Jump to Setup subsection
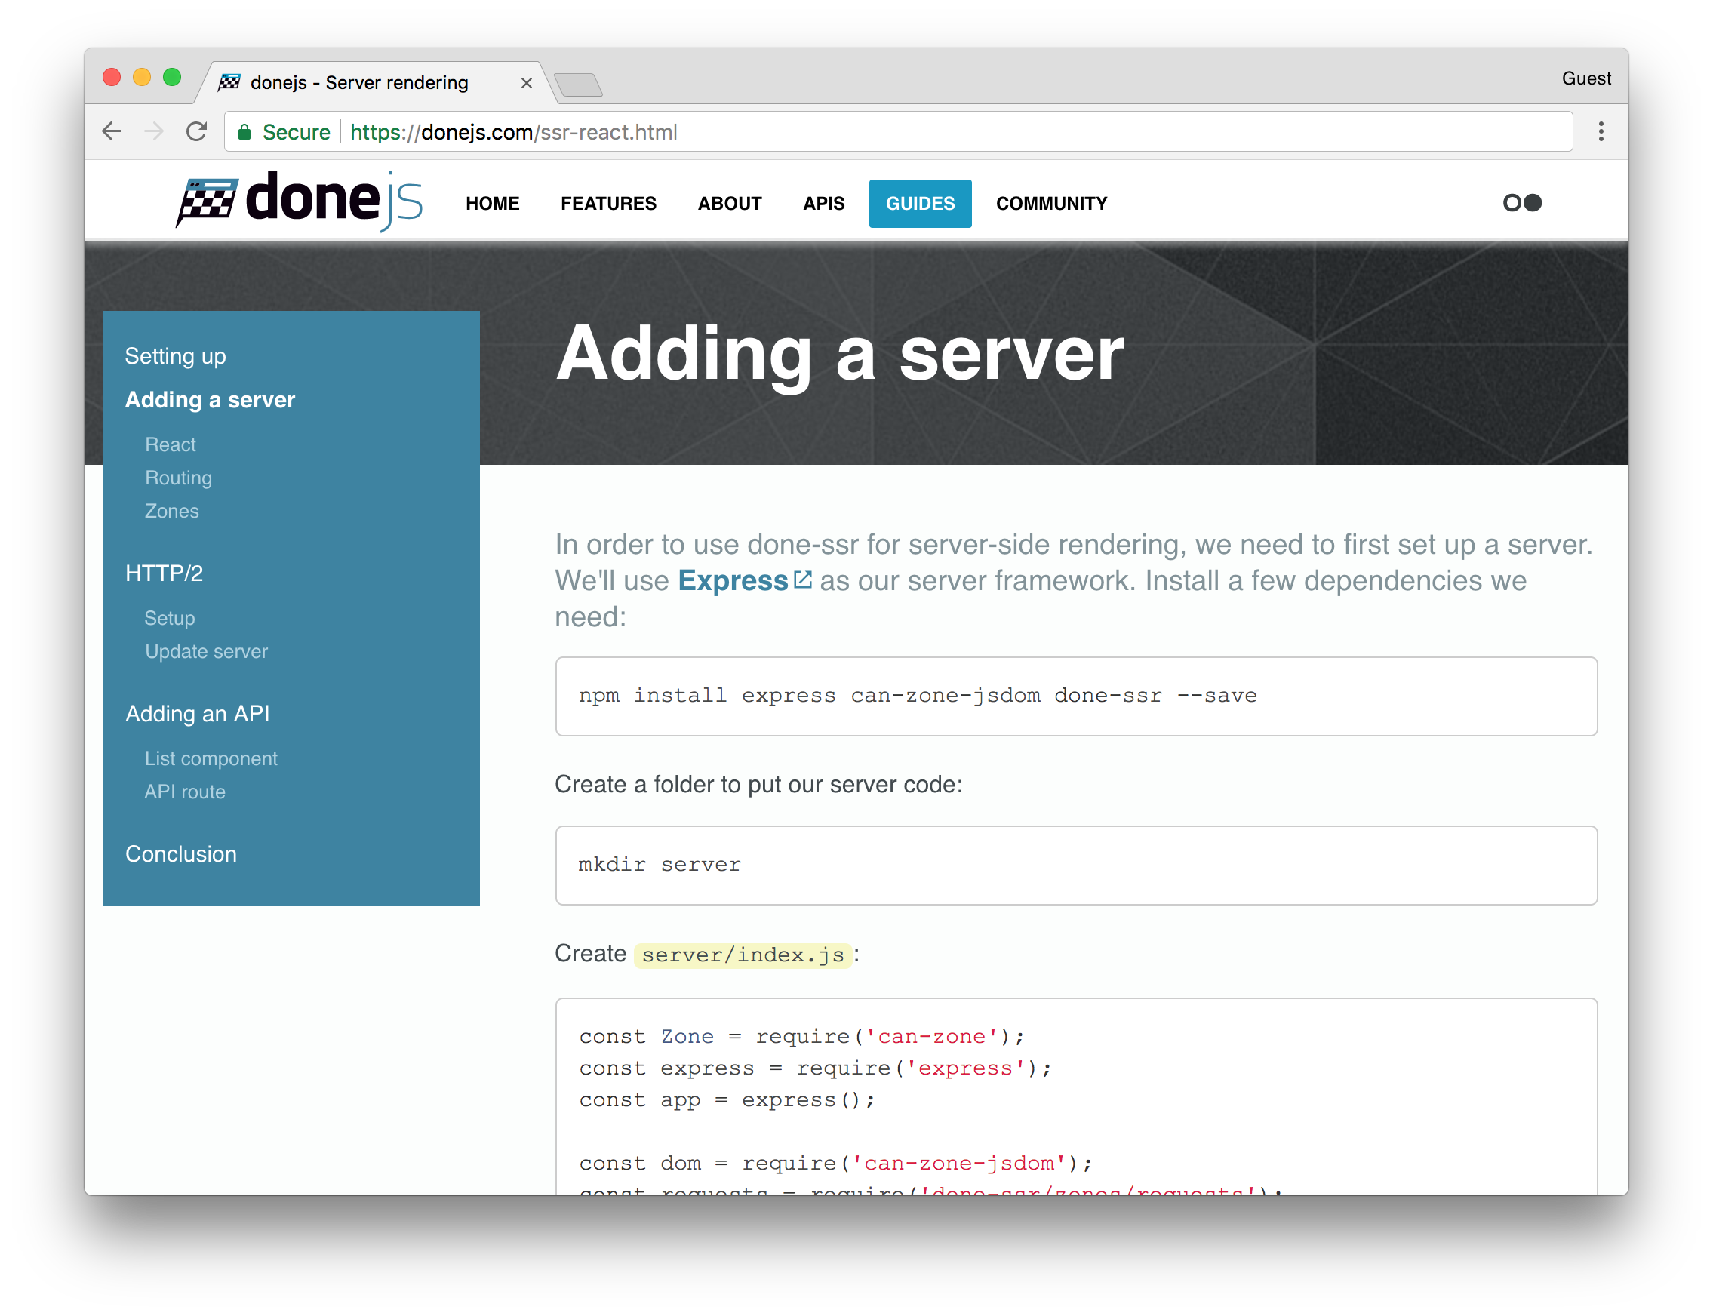 pyautogui.click(x=169, y=618)
